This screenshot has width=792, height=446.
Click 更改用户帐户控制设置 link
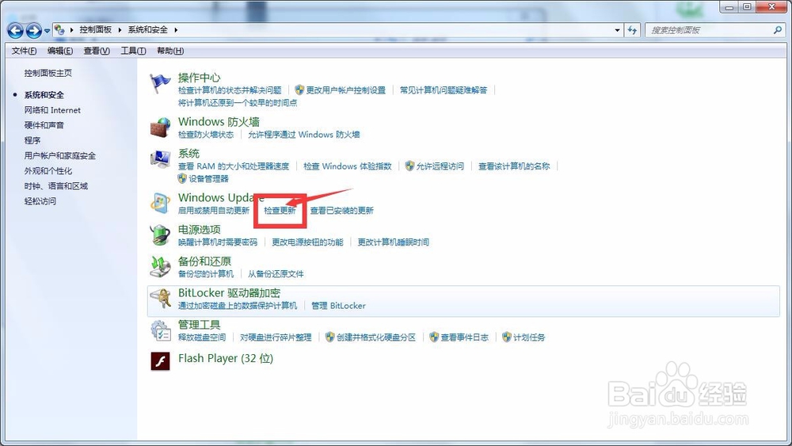pyautogui.click(x=346, y=90)
